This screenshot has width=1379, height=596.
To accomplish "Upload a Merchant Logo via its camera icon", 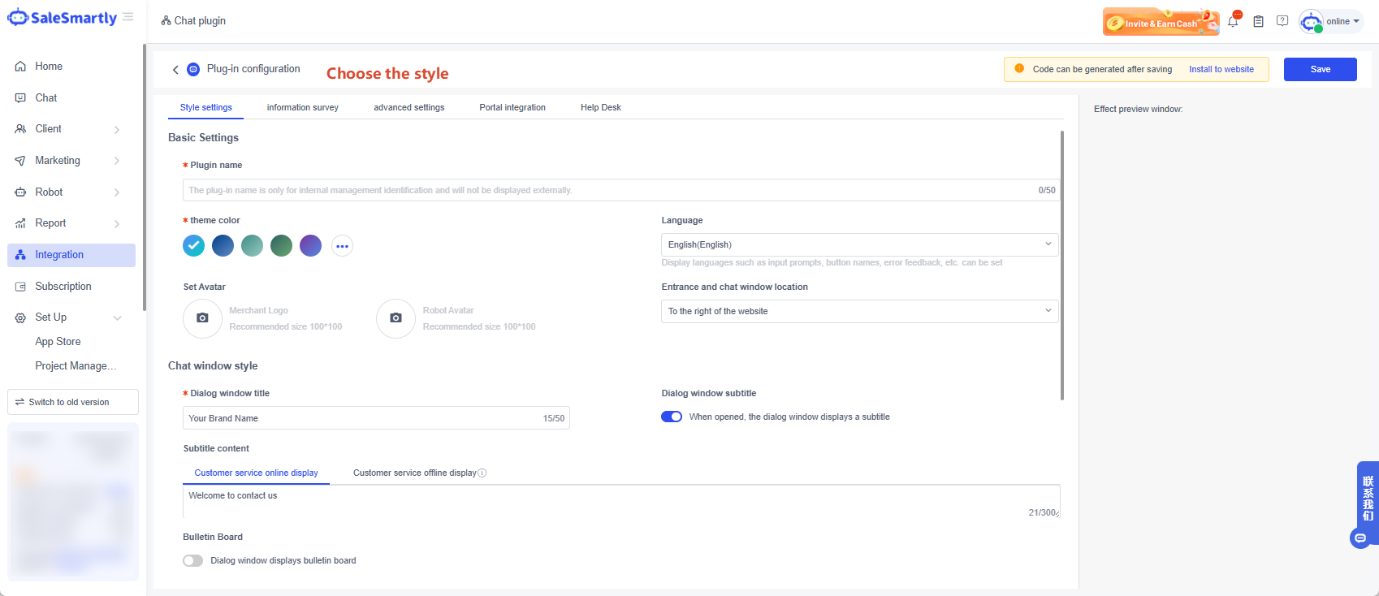I will (x=203, y=318).
